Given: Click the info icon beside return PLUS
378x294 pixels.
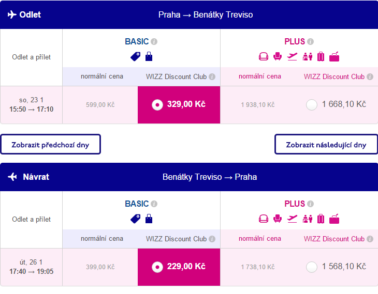Looking at the screenshot, I should tap(310, 204).
